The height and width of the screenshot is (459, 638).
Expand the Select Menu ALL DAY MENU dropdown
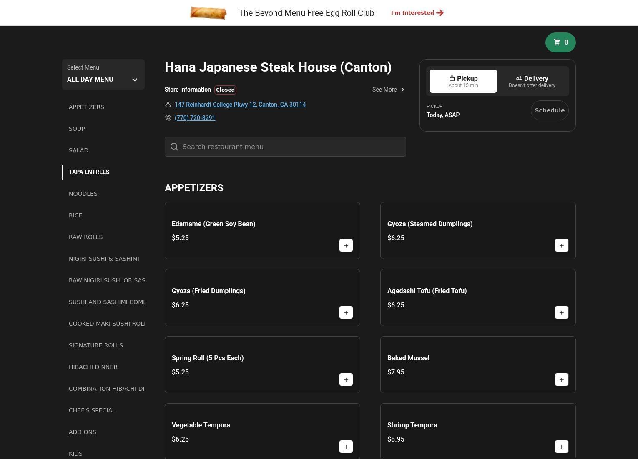point(103,75)
